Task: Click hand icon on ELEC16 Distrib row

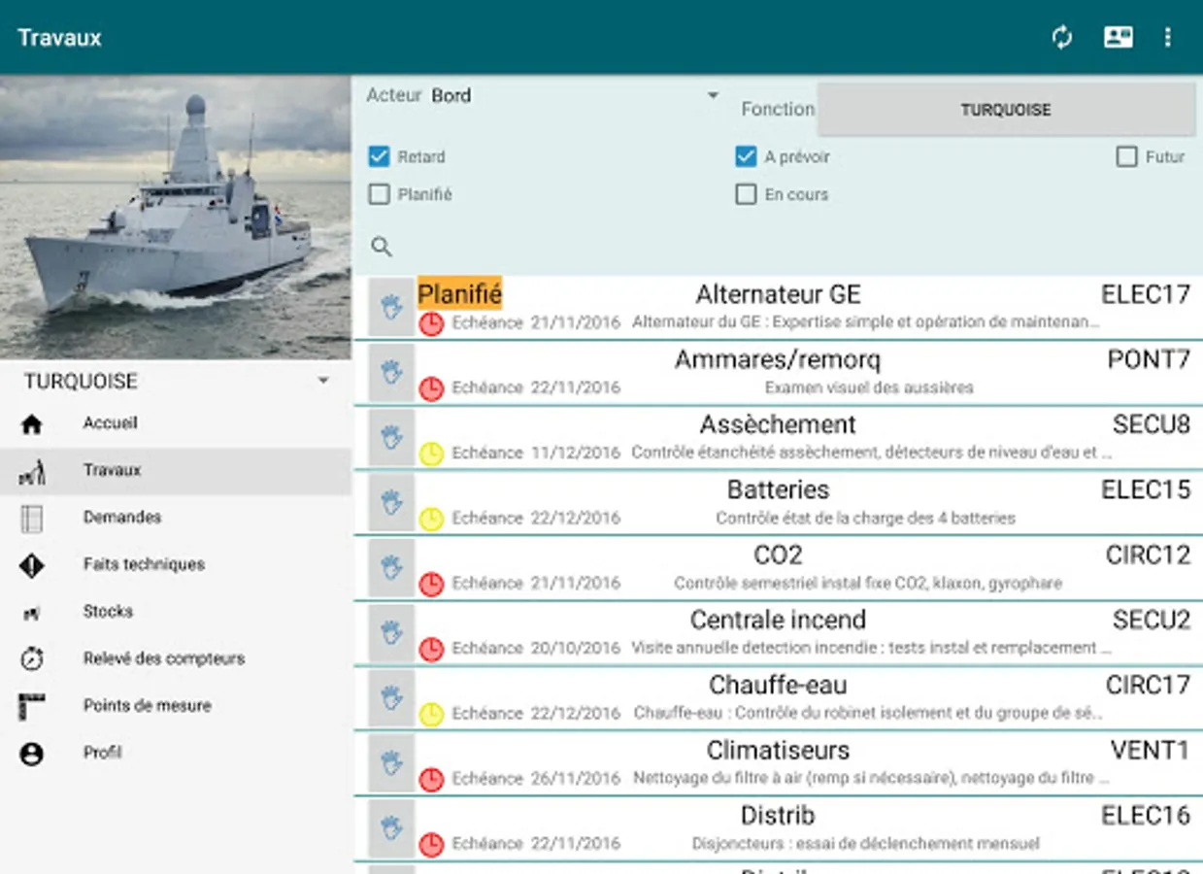Action: [391, 828]
